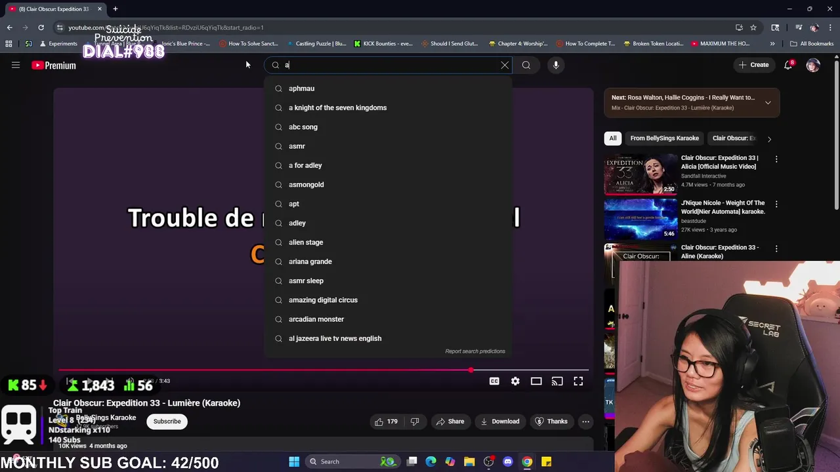Open Chrome media controls icon
The width and height of the screenshot is (840, 472).
pos(799,28)
